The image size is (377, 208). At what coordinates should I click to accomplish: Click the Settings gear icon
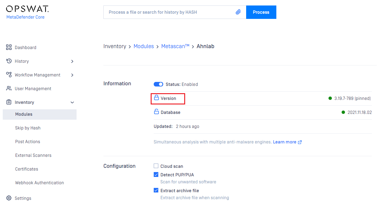pyautogui.click(x=9, y=198)
